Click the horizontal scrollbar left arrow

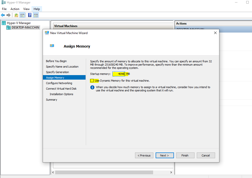(x=53, y=172)
